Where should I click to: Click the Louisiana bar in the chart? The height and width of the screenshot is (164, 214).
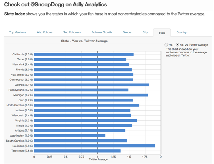95,146
